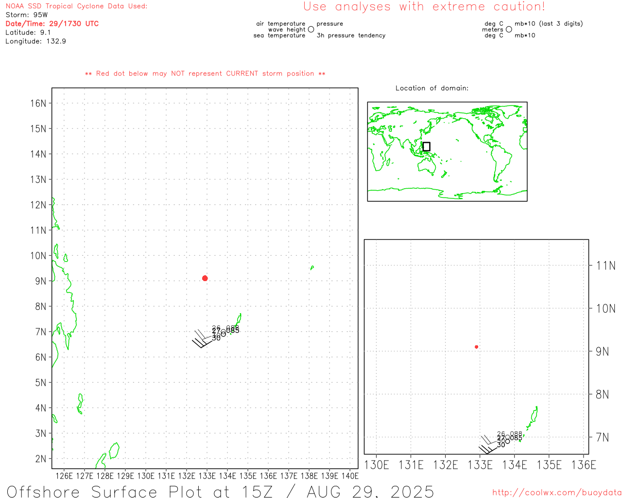Select the 'Longitude: 132.9' value
This screenshot has width=622, height=498.
[35, 41]
